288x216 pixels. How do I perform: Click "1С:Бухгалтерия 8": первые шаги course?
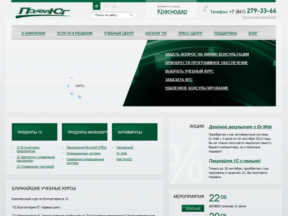[36, 207]
